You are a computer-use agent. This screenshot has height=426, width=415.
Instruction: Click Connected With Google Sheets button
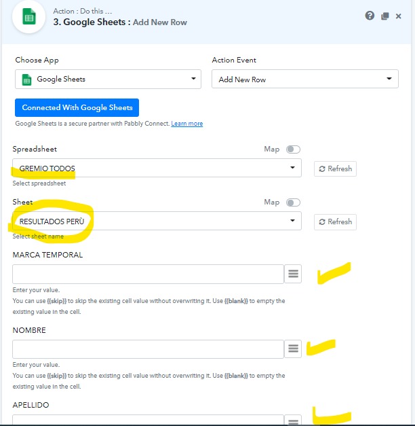[77, 107]
